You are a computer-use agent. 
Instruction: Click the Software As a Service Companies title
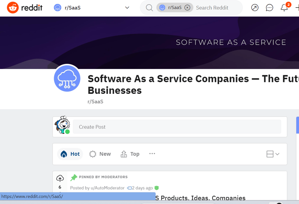(193, 85)
